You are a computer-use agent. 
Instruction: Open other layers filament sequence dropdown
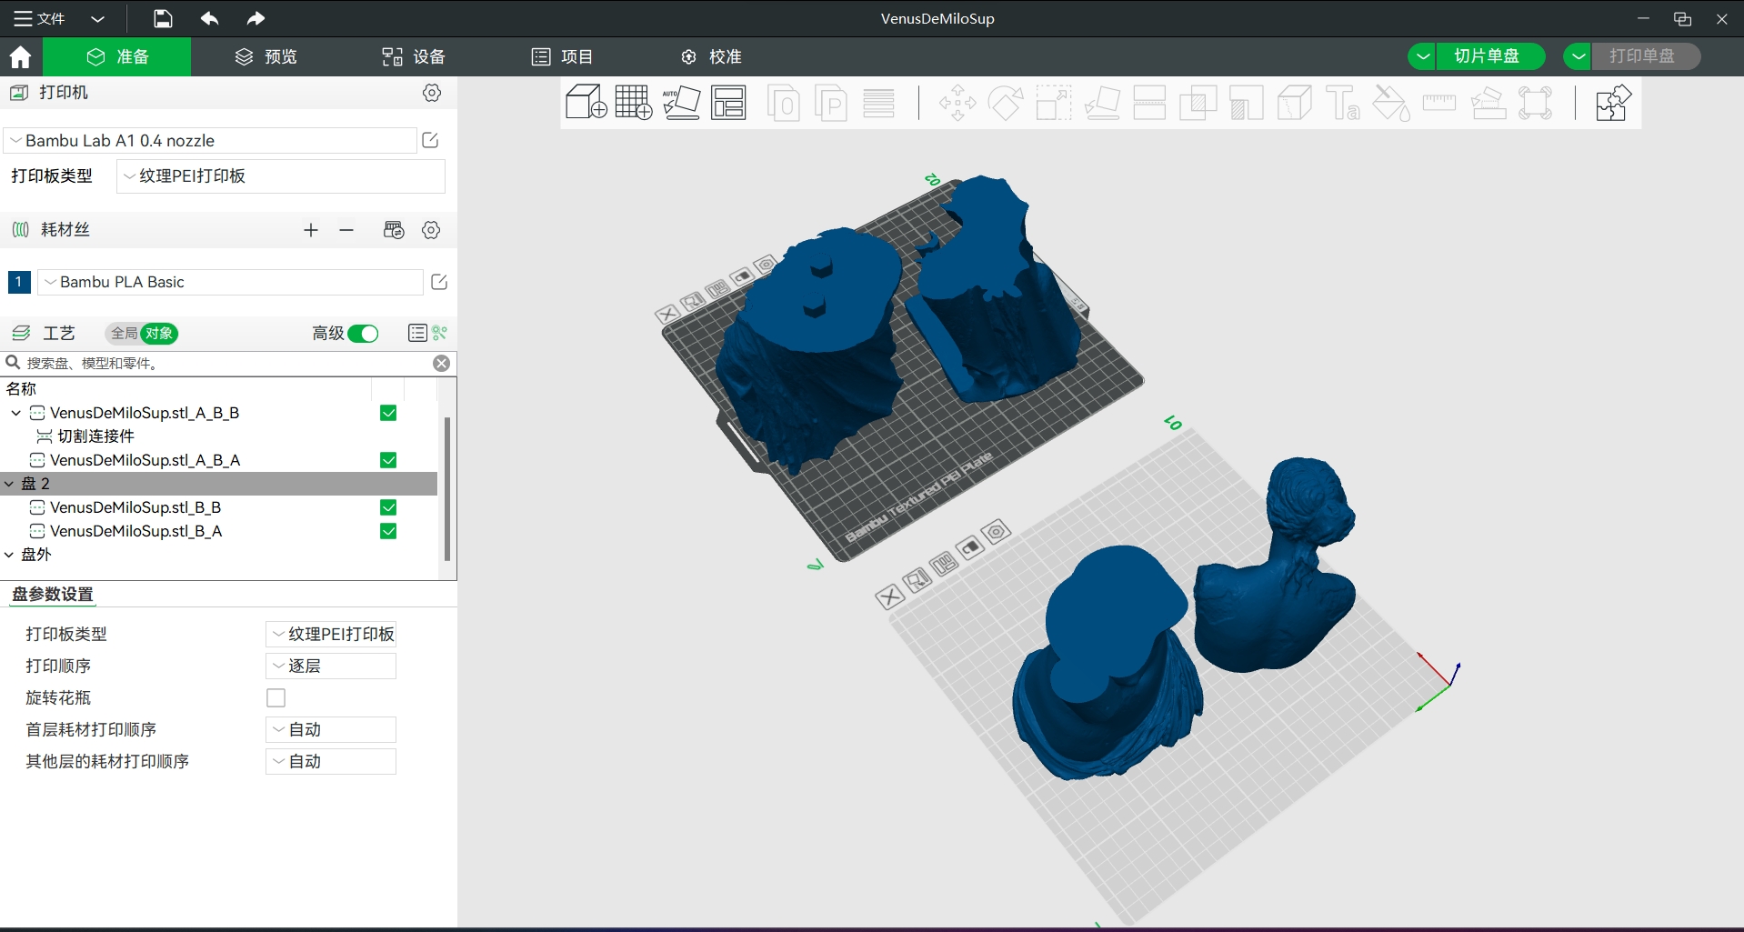pos(331,761)
